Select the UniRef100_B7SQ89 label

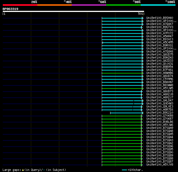(160, 156)
